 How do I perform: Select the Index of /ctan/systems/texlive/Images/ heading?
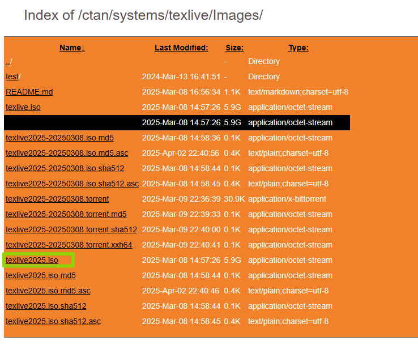143,15
